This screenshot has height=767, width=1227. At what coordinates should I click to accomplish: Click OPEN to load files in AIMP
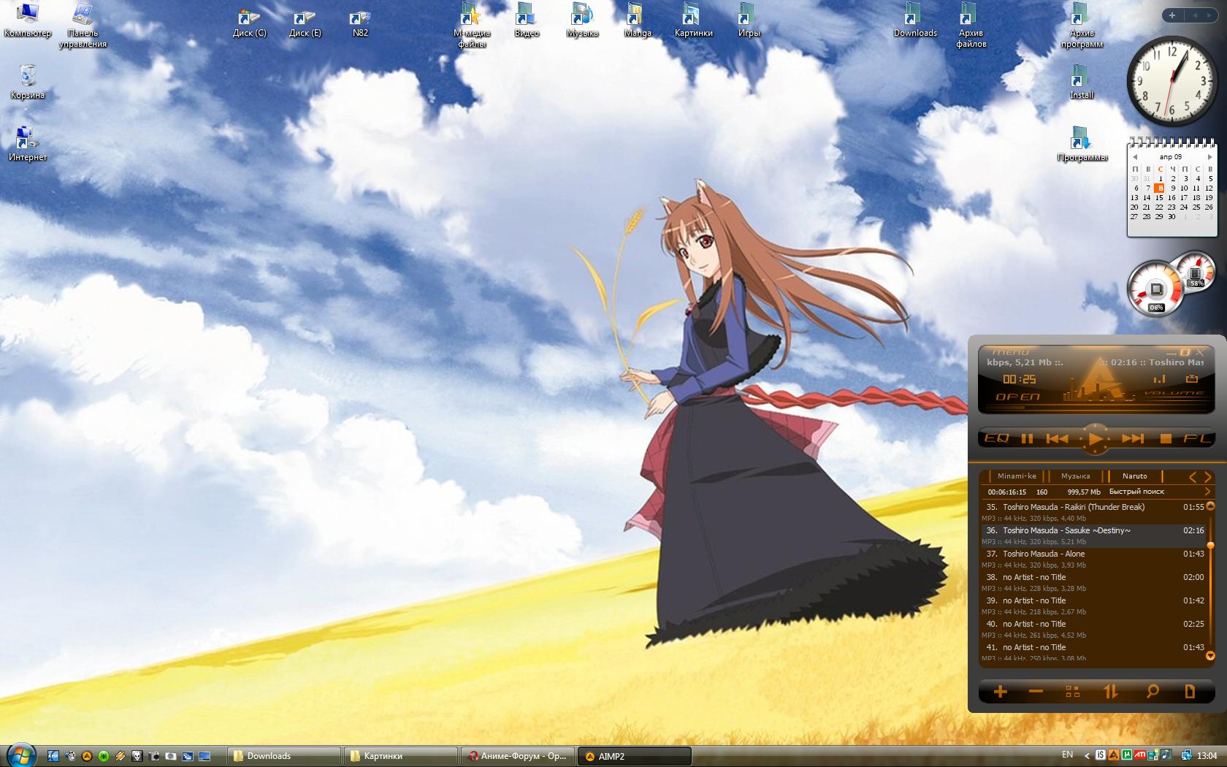1017,397
